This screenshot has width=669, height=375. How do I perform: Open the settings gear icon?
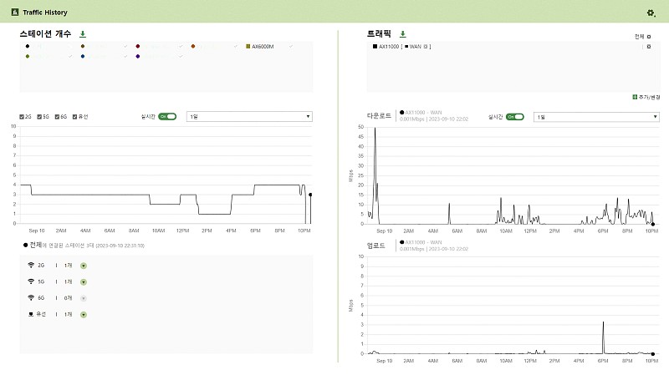pos(651,13)
